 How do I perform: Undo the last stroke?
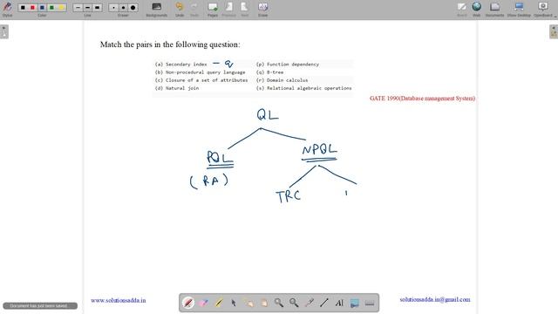point(180,10)
